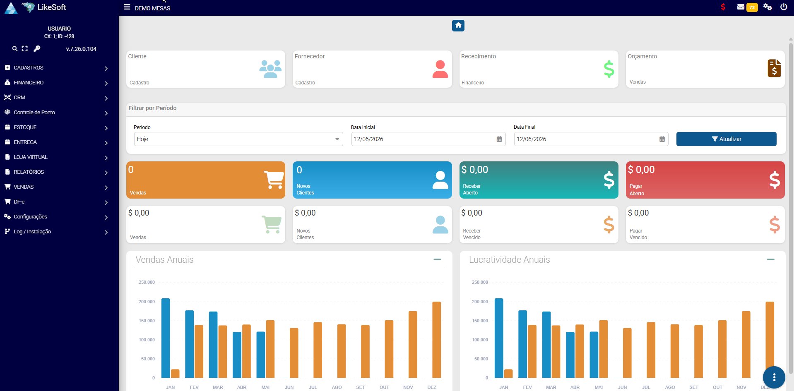The image size is (794, 391).
Task: Open the Cliente people icon card
Action: (270, 69)
